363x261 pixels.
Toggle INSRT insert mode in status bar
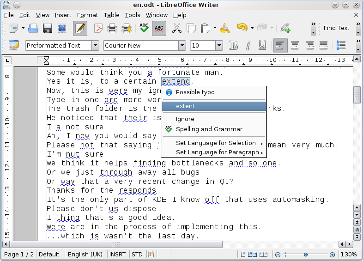pyautogui.click(x=118, y=254)
